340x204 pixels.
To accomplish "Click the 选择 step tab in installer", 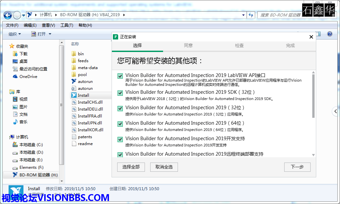I will 137,46.
